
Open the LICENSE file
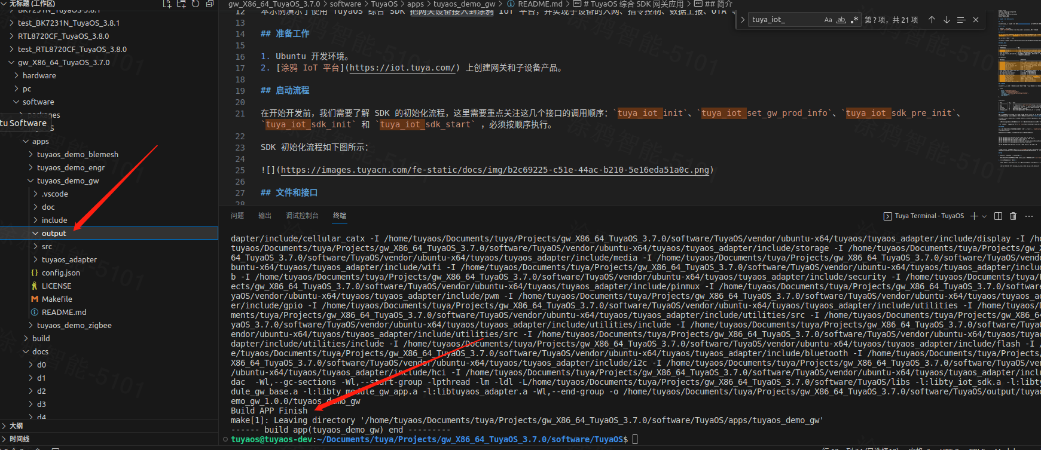click(x=109, y=286)
